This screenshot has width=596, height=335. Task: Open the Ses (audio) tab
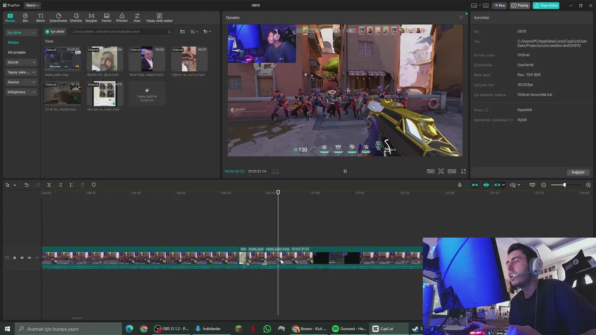click(25, 18)
